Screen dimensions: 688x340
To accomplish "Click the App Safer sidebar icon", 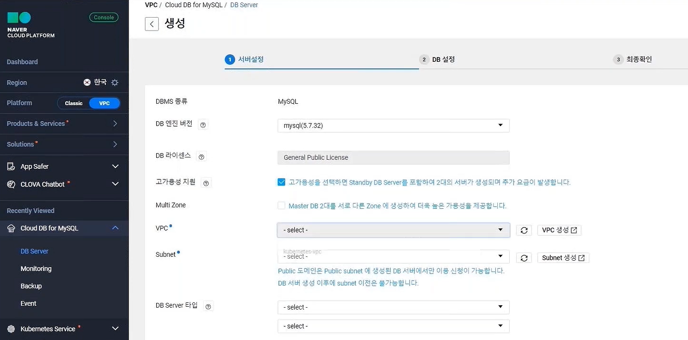I will coord(11,166).
